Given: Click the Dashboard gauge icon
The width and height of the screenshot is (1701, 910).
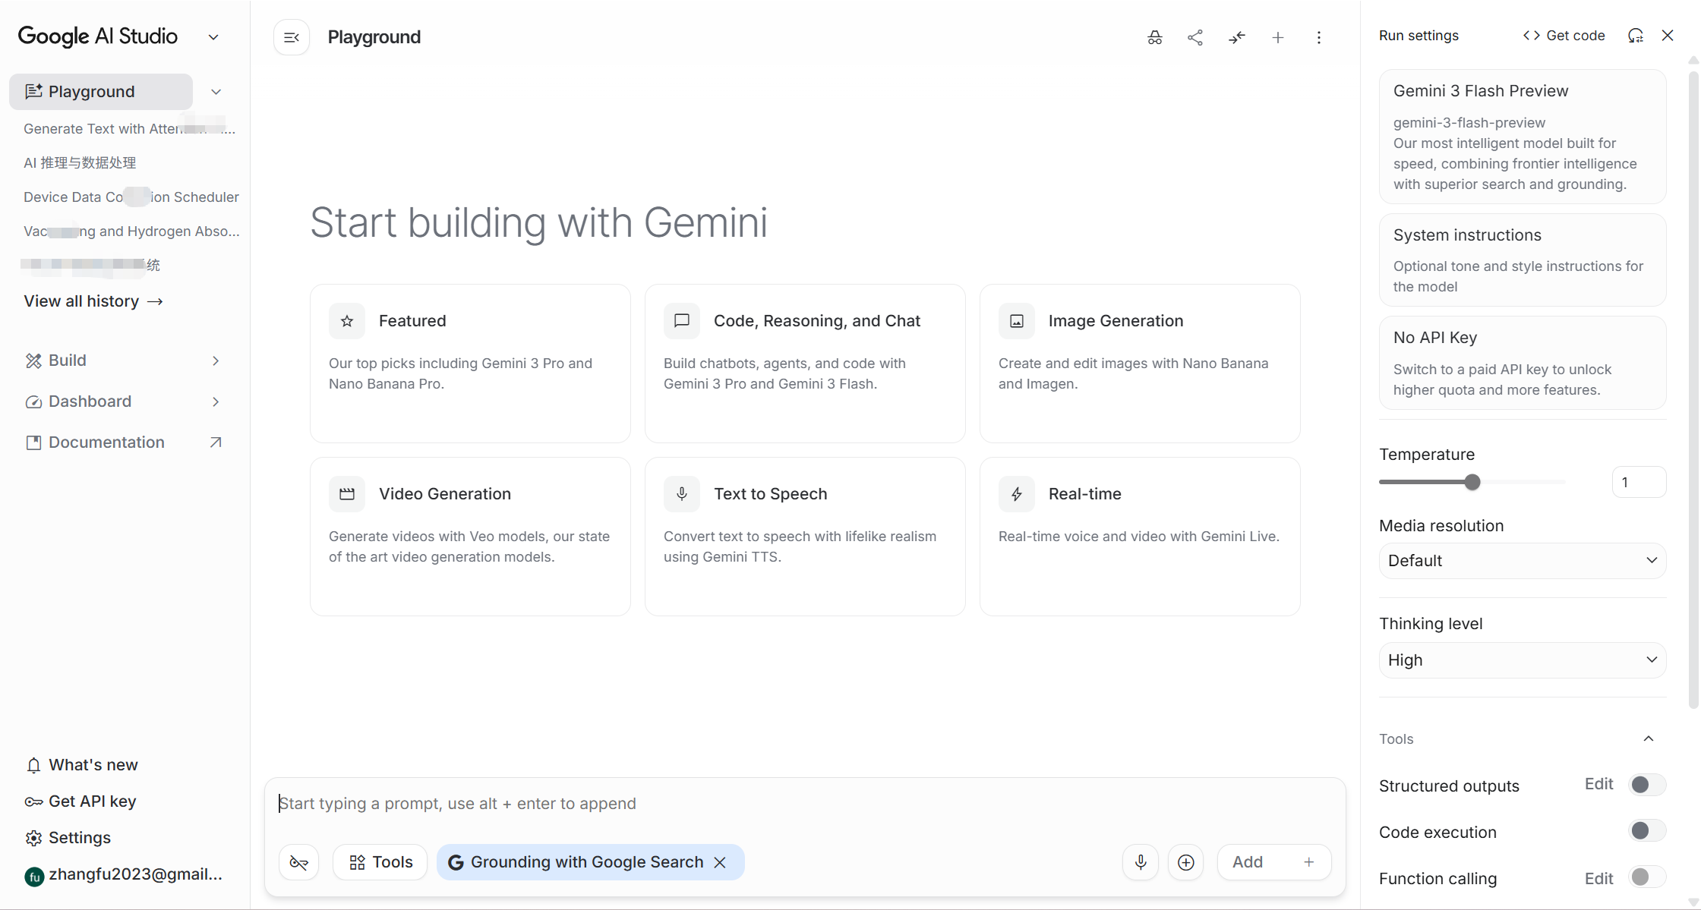Looking at the screenshot, I should (x=33, y=401).
